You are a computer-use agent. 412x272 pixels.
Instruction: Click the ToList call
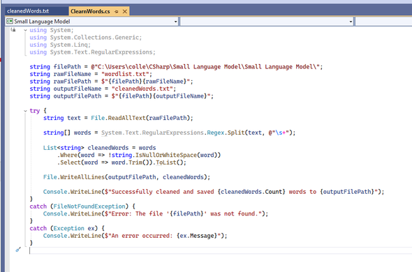[x=166, y=163]
